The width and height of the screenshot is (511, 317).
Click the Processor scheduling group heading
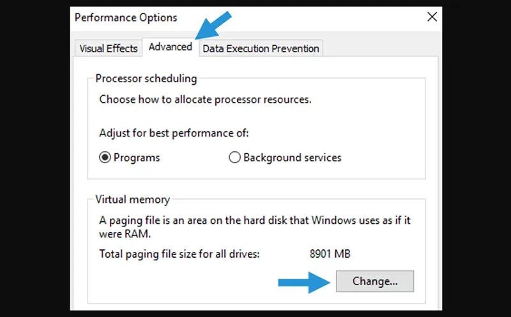pos(146,78)
